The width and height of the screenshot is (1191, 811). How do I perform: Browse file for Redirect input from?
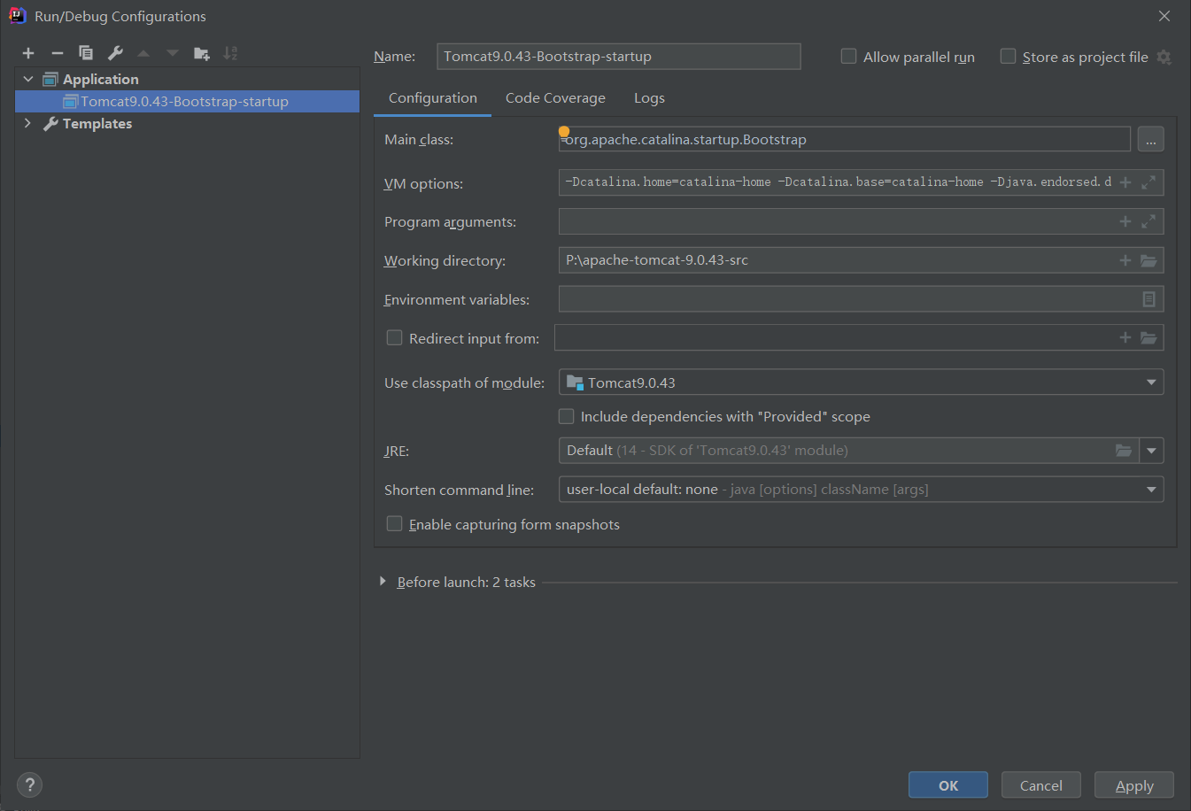[1148, 337]
